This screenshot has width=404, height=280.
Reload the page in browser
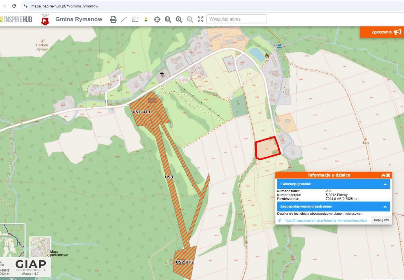click(14, 6)
